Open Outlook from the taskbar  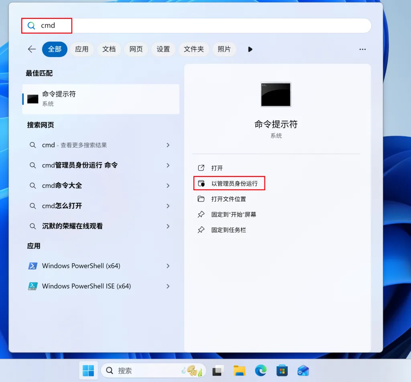pos(303,370)
